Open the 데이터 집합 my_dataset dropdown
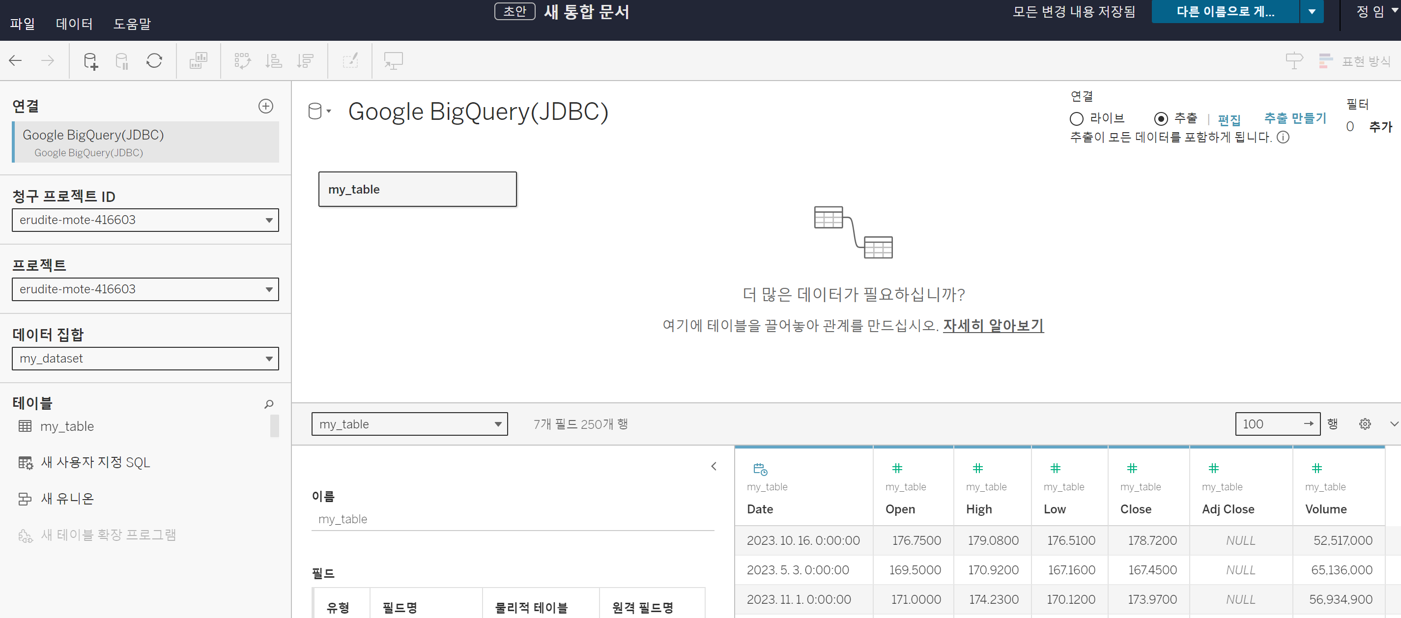Screen dimensions: 1401x618 coord(145,359)
